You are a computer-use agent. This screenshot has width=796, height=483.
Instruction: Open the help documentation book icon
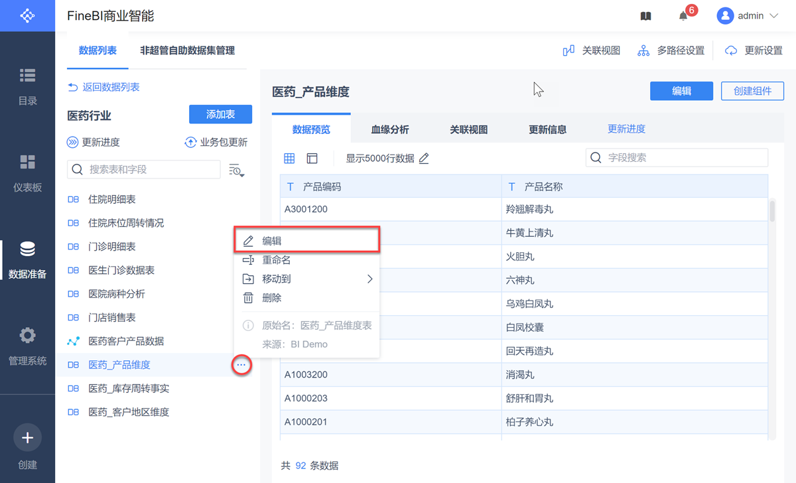pyautogui.click(x=645, y=16)
